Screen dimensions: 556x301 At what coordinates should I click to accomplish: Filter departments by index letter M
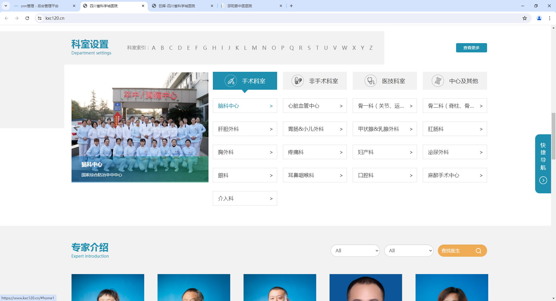click(x=254, y=48)
